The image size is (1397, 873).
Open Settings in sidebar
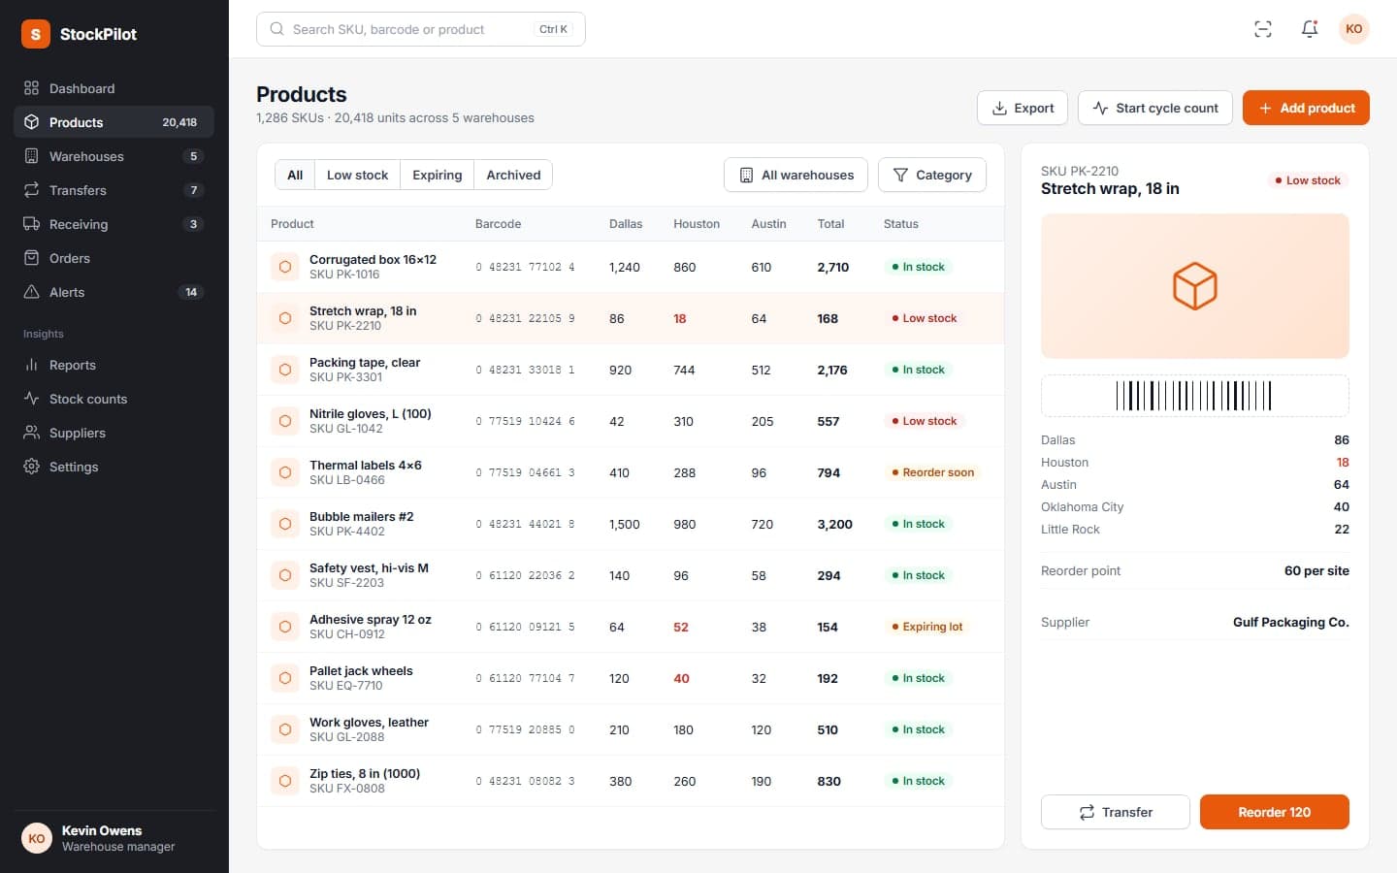tap(114, 467)
